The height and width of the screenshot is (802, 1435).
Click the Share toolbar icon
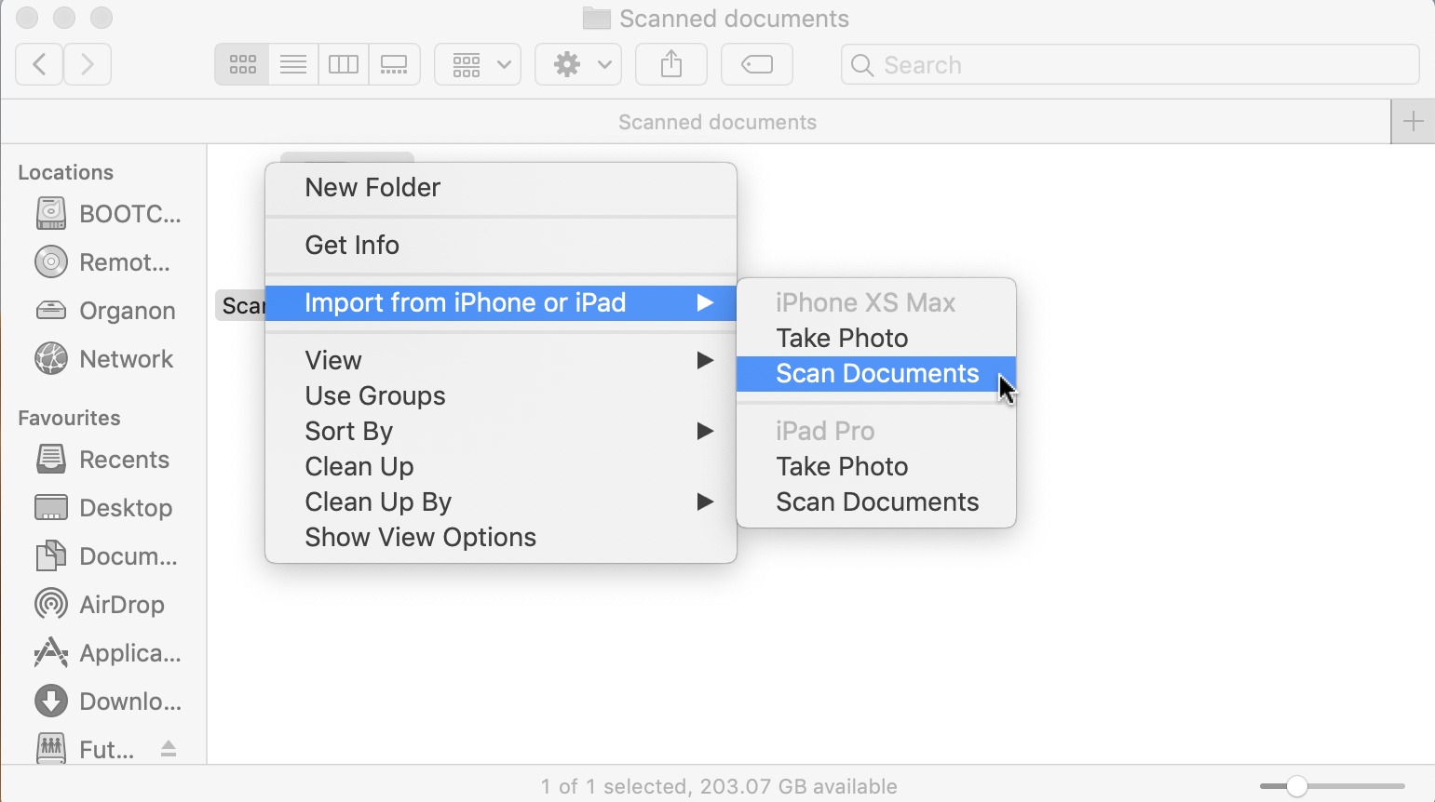pos(671,64)
